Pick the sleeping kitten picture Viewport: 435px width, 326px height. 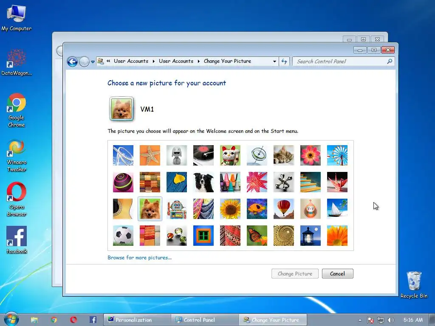283,155
